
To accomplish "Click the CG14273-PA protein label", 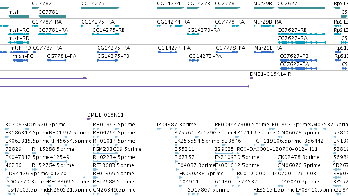I will (x=205, y=56).
